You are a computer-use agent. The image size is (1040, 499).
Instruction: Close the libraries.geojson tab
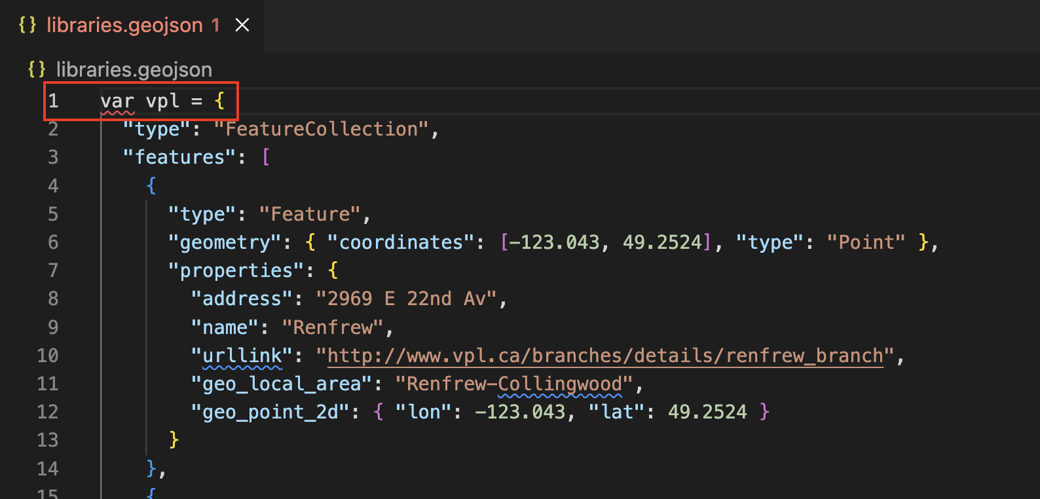pyautogui.click(x=242, y=25)
